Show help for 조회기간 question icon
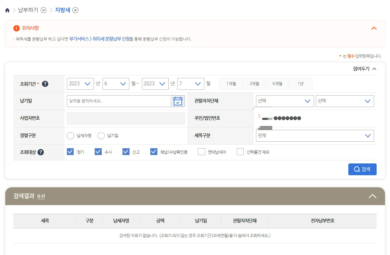Viewport: 390px width, 255px height. tap(45, 84)
